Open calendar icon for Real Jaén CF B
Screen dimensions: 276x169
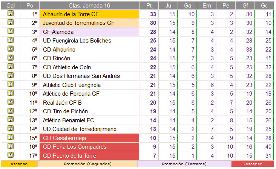click(x=11, y=102)
